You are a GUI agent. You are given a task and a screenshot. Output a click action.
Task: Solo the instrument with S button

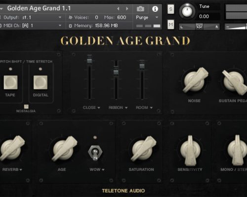tap(171, 9)
